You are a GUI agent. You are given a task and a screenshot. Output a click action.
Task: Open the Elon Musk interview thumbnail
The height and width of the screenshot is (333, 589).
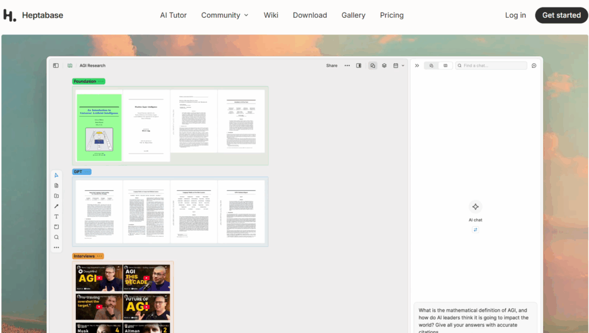pyautogui.click(x=99, y=328)
